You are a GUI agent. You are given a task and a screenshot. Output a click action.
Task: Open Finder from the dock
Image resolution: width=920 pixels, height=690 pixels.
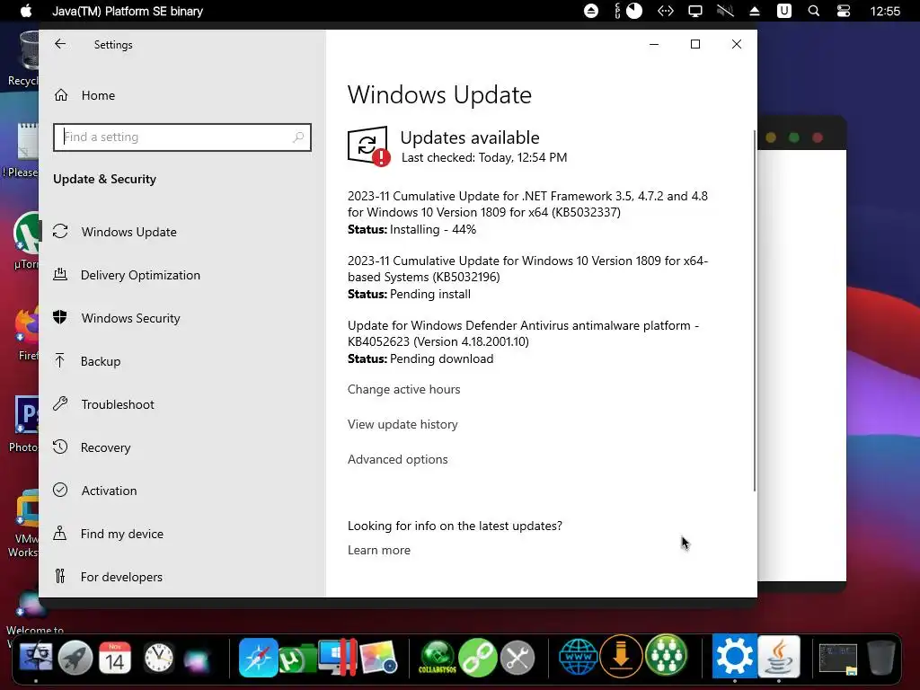[x=36, y=658]
